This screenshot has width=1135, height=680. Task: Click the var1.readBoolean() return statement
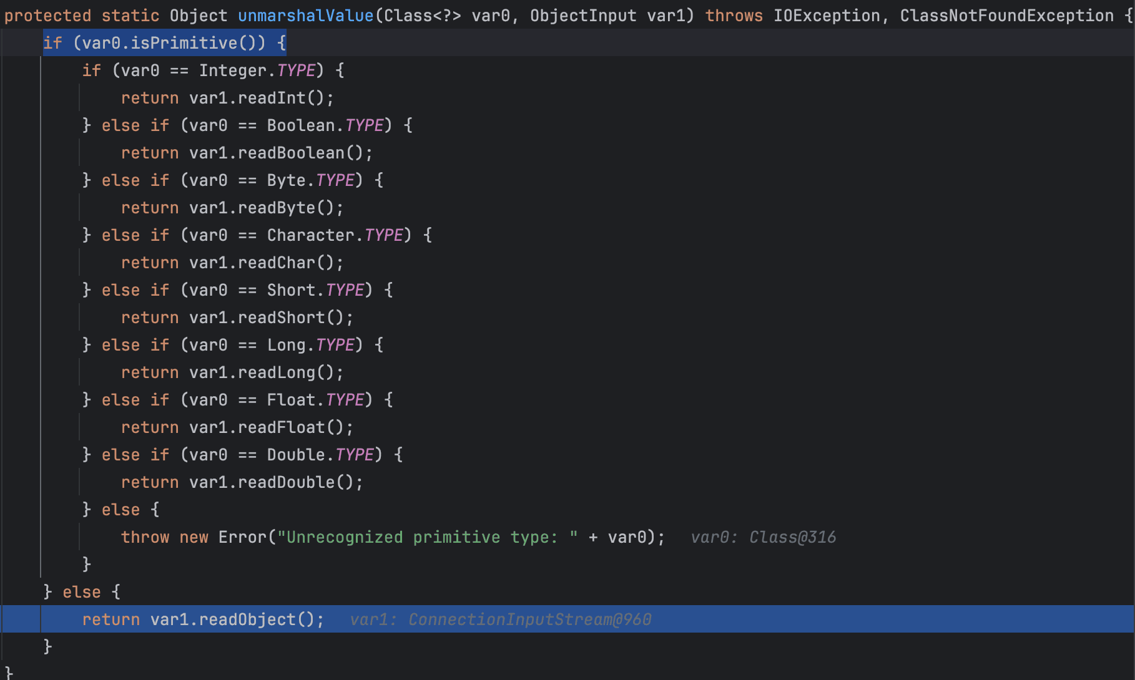click(x=247, y=153)
